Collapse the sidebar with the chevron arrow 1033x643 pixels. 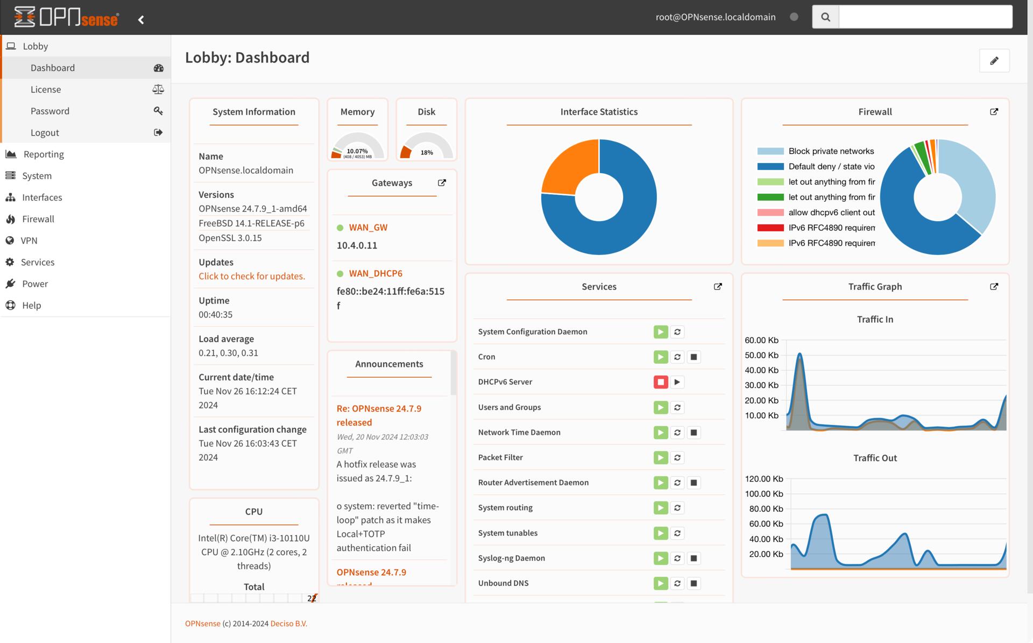pyautogui.click(x=141, y=20)
